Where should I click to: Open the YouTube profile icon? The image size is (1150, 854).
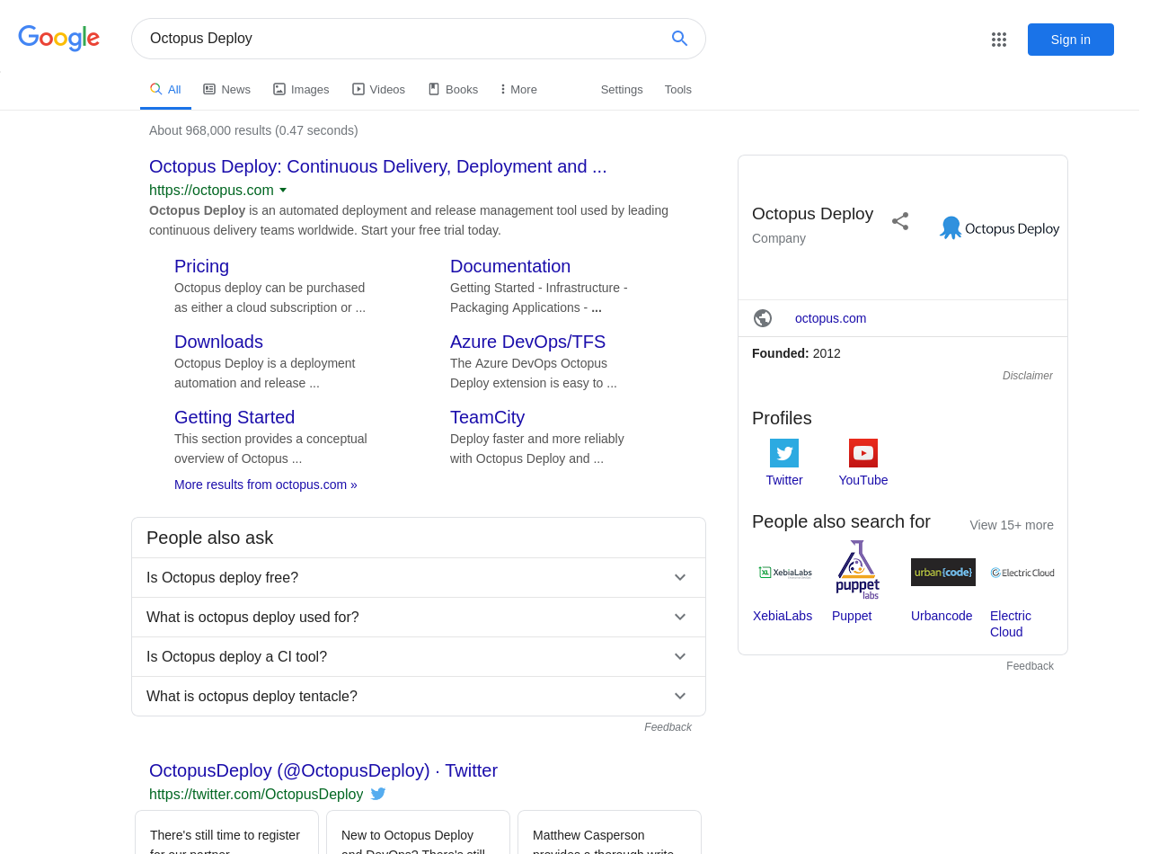862,453
